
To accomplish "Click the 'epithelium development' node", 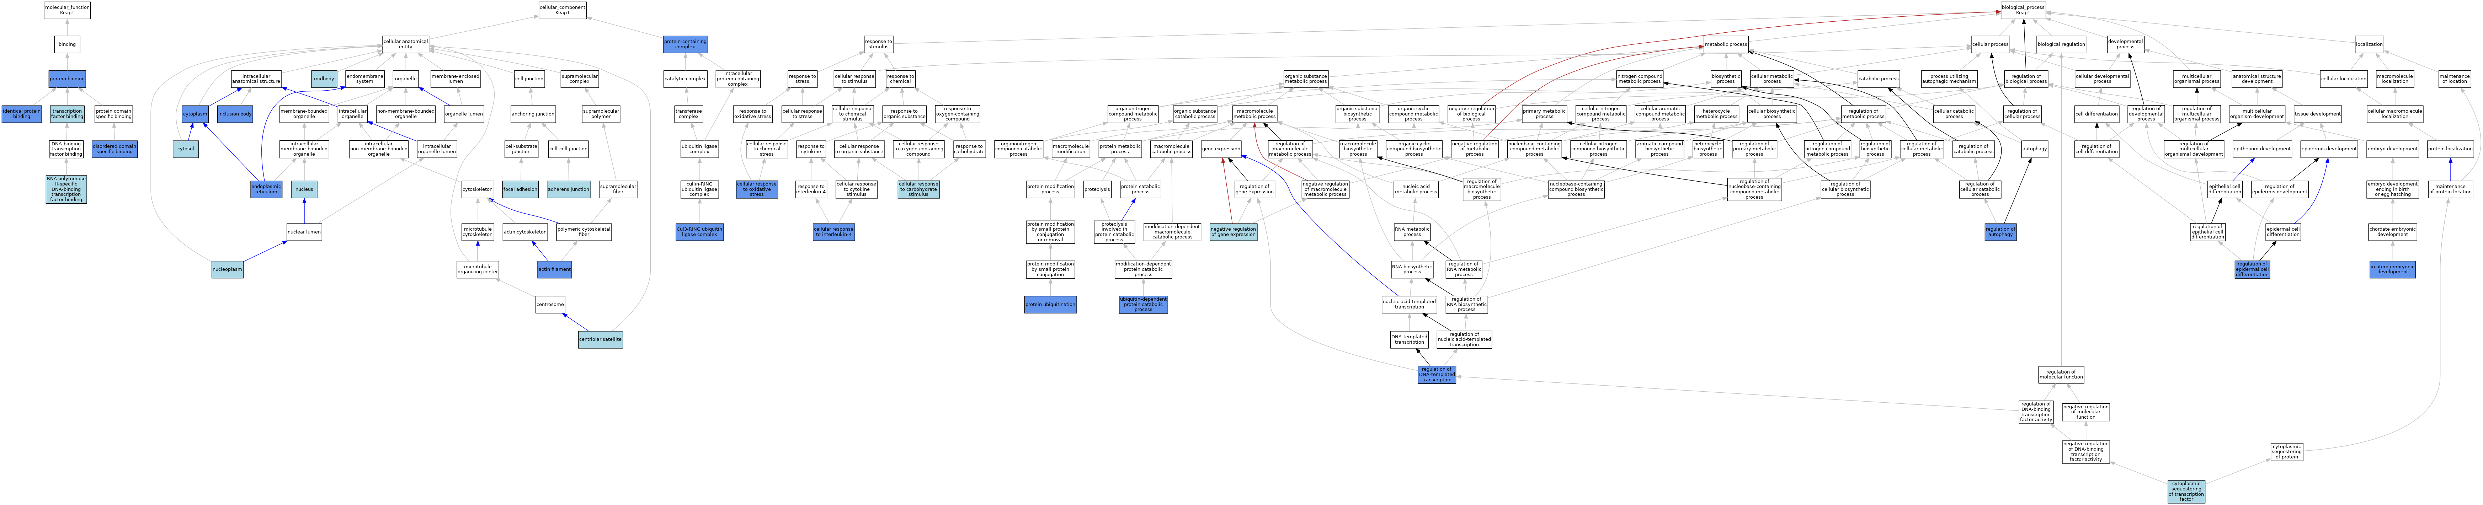I will 2262,149.
